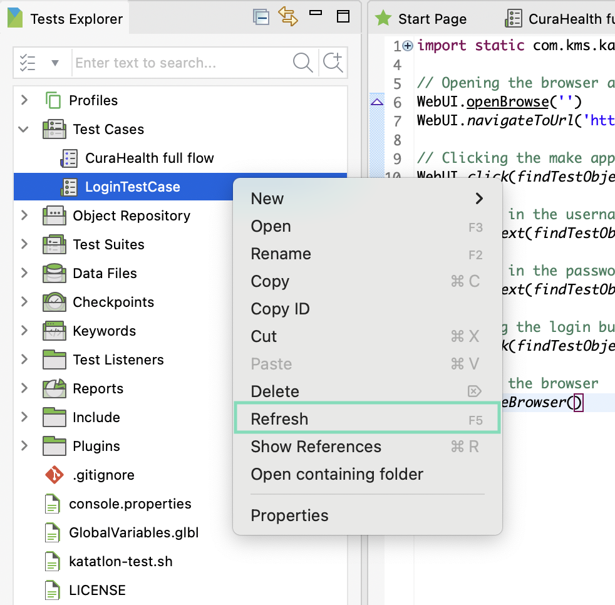Click the console.properties file icon
Screen dimensions: 615x605
click(53, 504)
